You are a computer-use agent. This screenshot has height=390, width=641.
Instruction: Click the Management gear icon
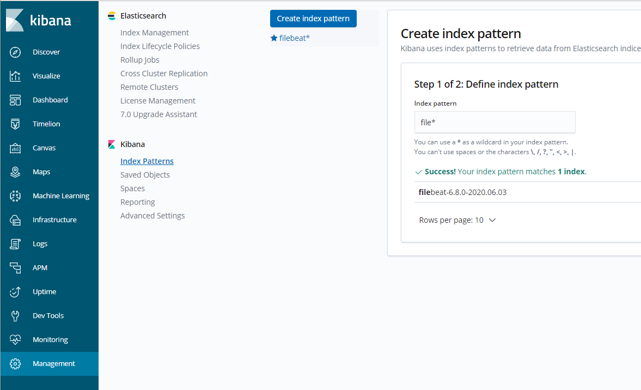[x=15, y=364]
